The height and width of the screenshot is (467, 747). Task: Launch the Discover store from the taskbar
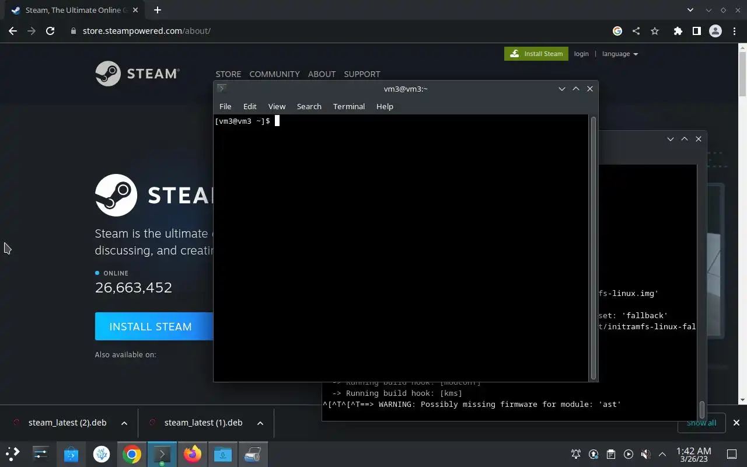pyautogui.click(x=71, y=454)
